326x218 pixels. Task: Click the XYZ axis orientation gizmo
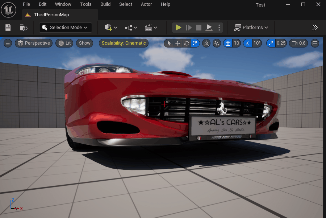pyautogui.click(x=16, y=205)
